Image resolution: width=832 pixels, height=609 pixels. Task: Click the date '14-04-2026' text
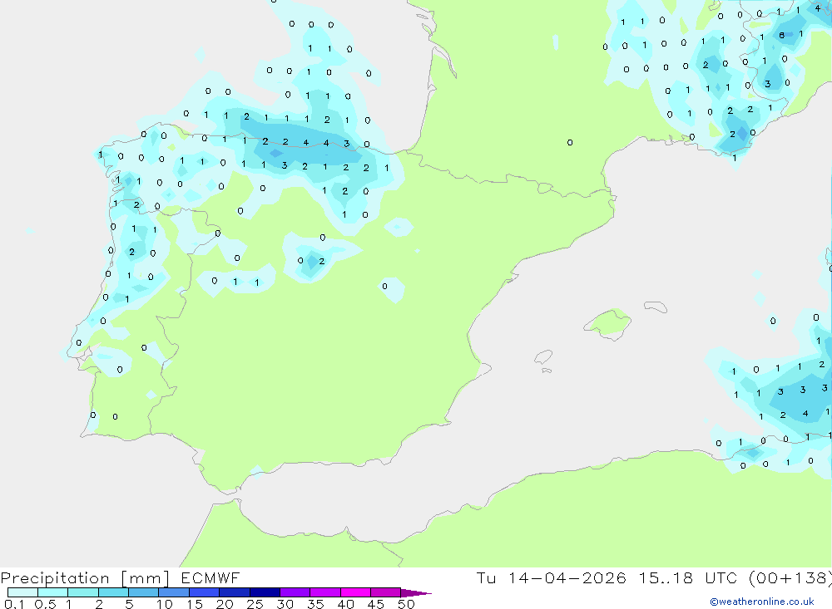[x=567, y=577]
